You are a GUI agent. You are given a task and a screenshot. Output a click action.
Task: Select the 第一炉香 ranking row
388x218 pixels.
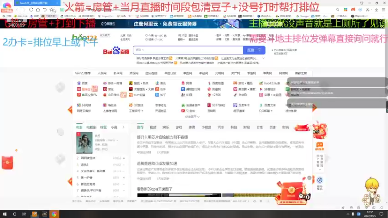[100, 178]
